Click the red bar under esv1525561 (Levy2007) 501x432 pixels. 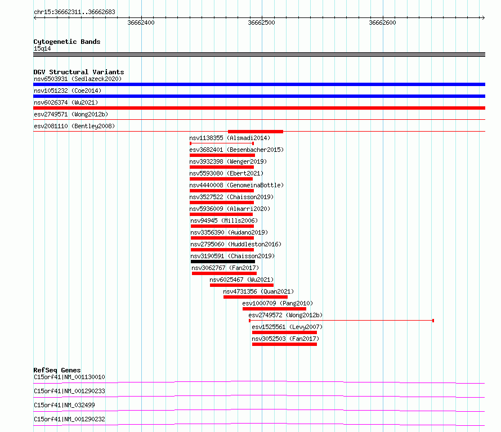tap(284, 332)
